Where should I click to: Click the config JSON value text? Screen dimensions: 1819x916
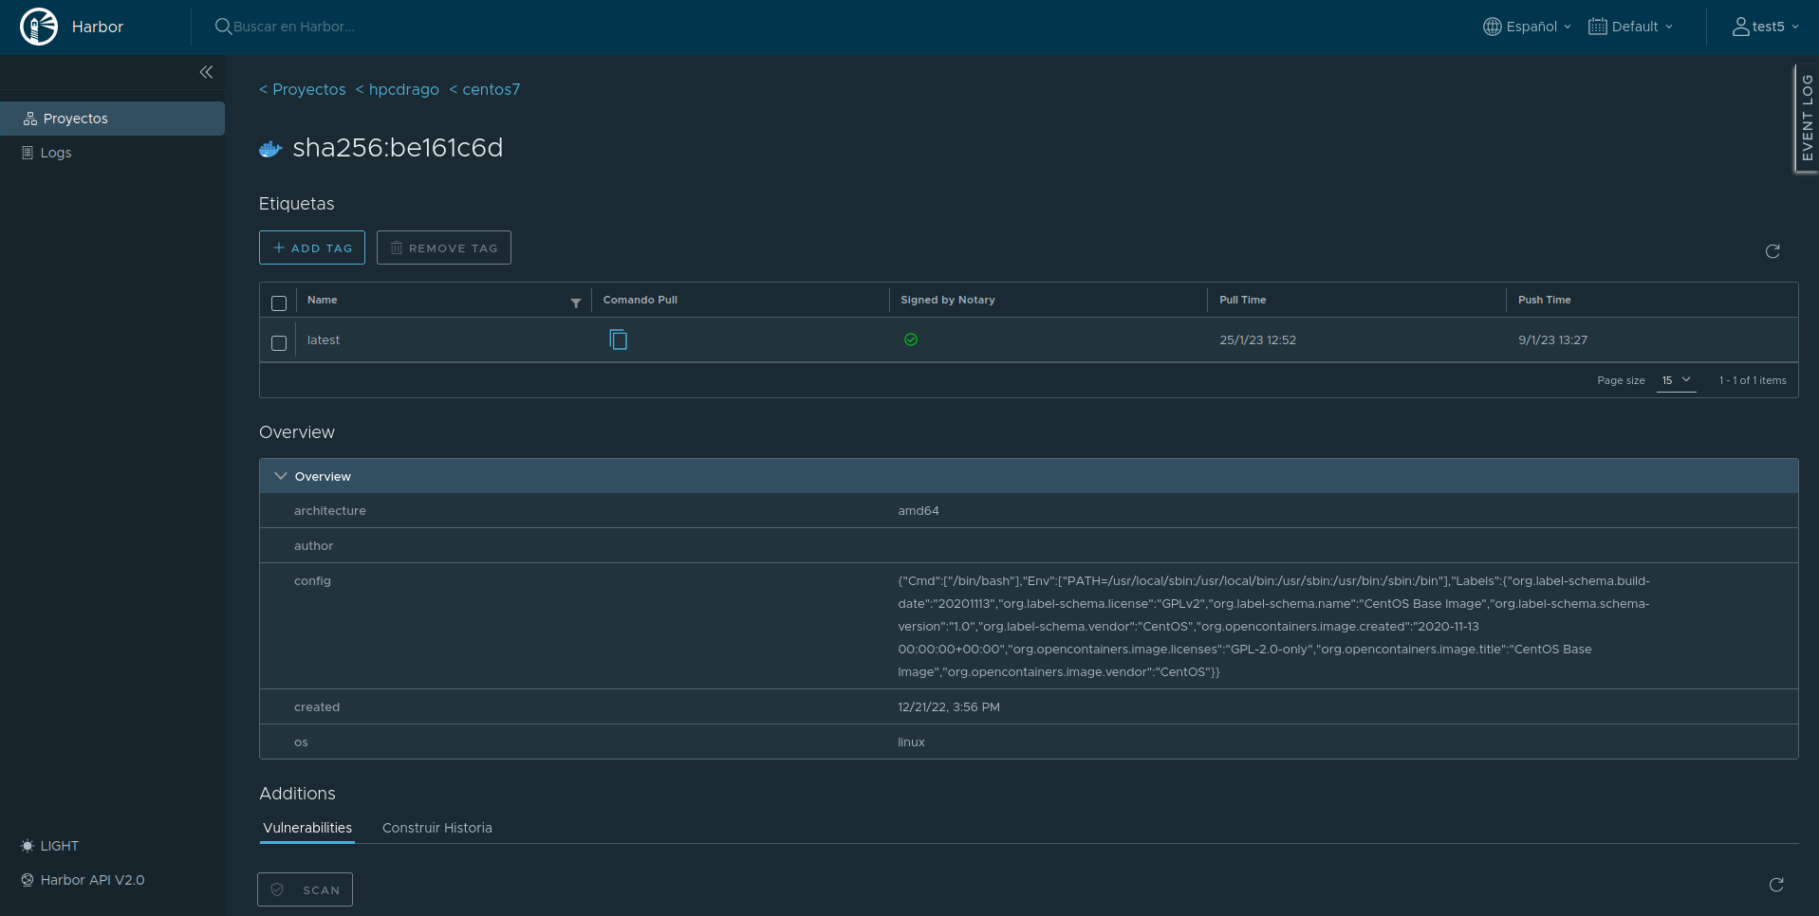(x=1274, y=626)
